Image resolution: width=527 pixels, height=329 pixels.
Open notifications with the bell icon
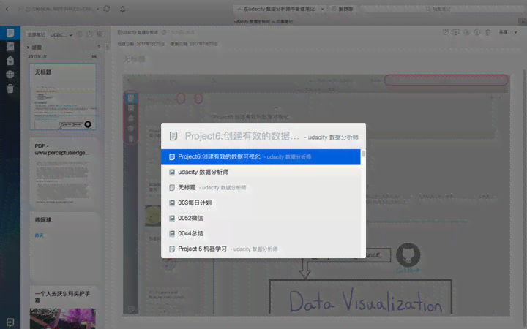click(123, 9)
